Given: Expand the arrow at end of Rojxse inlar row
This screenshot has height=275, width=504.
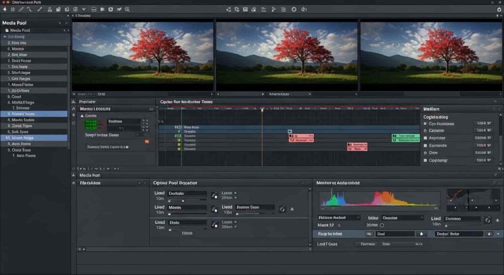Looking at the screenshot, I should pyautogui.click(x=498, y=234).
